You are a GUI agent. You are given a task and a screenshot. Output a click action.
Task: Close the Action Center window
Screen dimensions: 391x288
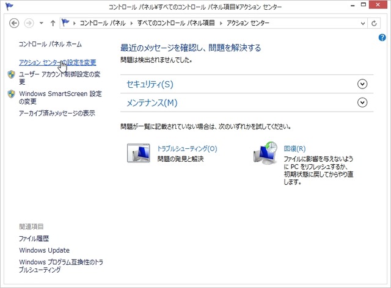(x=378, y=5)
